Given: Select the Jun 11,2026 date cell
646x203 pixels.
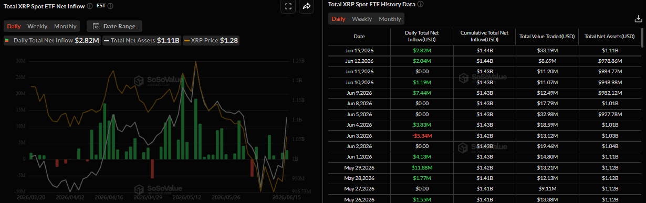Looking at the screenshot, I should (359, 72).
